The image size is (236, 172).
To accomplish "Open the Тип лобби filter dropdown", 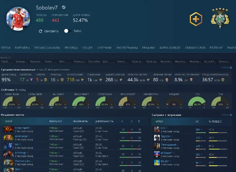I will point(94,62).
